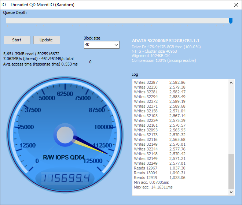Select log row Writes 32093
The width and height of the screenshot is (242, 205).
[x=159, y=130]
